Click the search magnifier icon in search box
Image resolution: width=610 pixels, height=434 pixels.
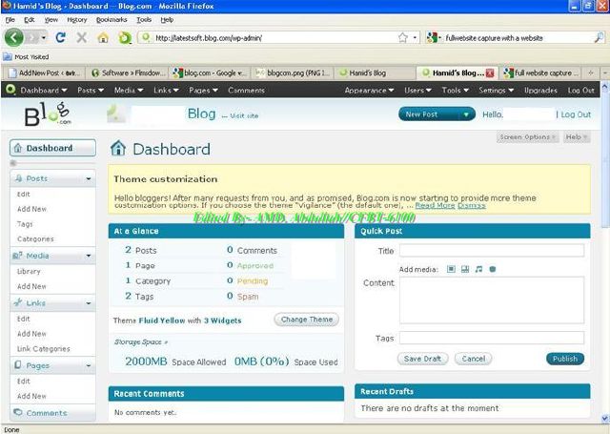pyautogui.click(x=599, y=37)
